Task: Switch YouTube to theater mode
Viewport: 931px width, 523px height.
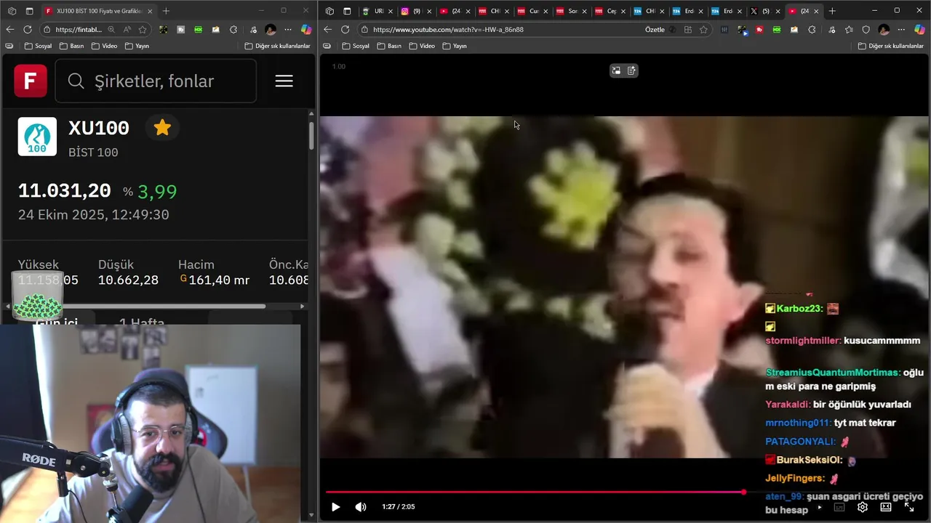Action: (x=886, y=507)
